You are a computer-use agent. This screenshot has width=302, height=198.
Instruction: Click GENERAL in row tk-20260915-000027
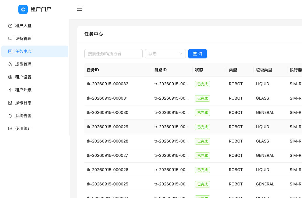point(265,155)
